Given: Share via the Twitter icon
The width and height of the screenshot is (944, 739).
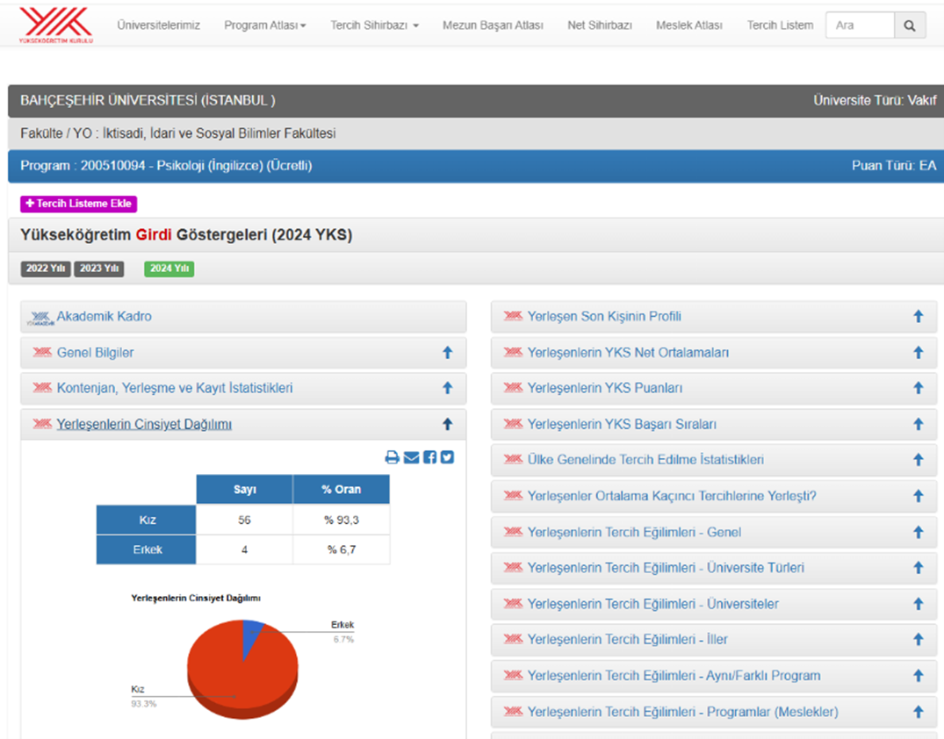Looking at the screenshot, I should tap(448, 457).
